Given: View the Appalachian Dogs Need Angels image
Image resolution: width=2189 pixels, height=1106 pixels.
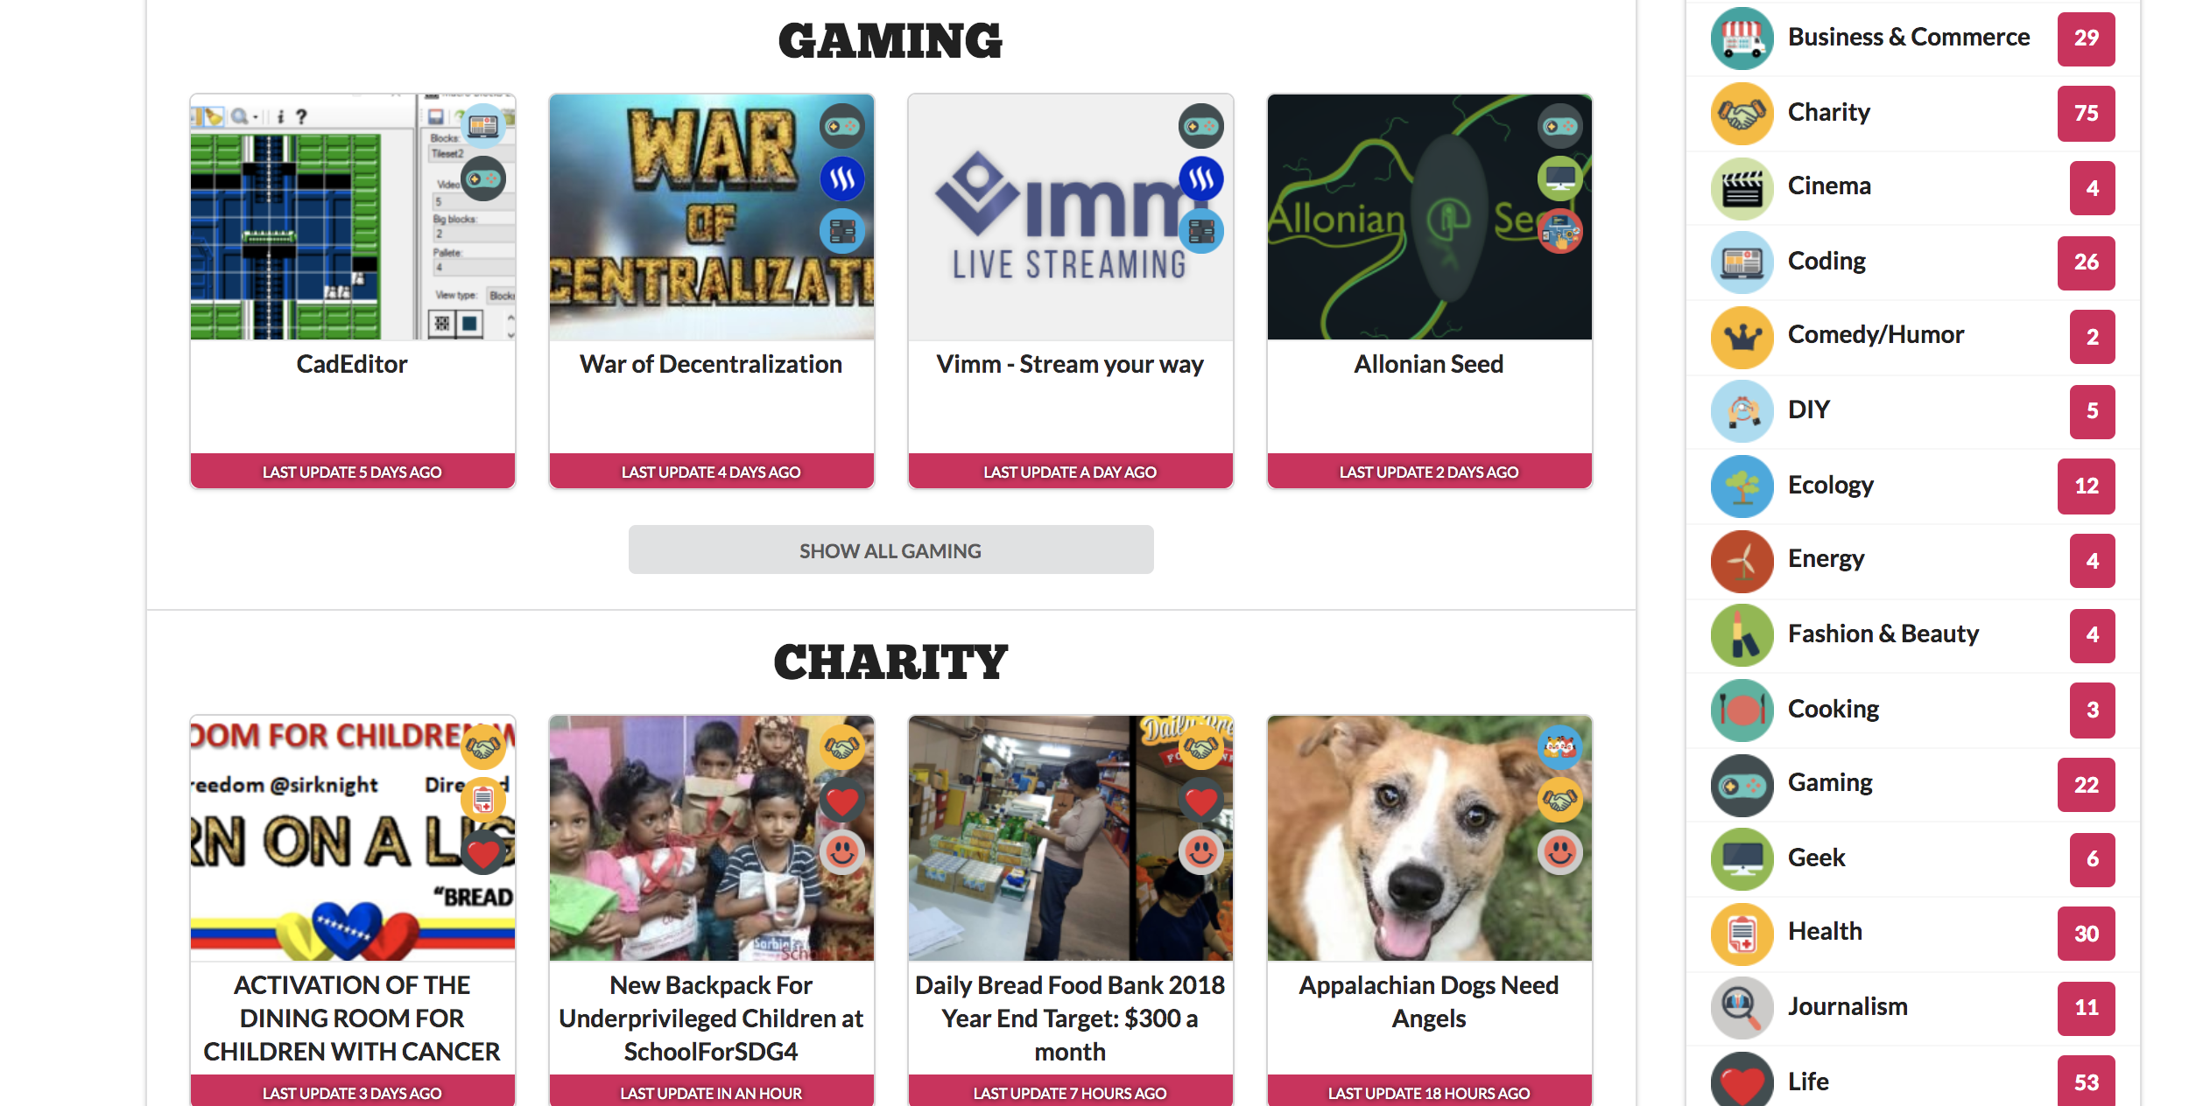Looking at the screenshot, I should [1429, 838].
